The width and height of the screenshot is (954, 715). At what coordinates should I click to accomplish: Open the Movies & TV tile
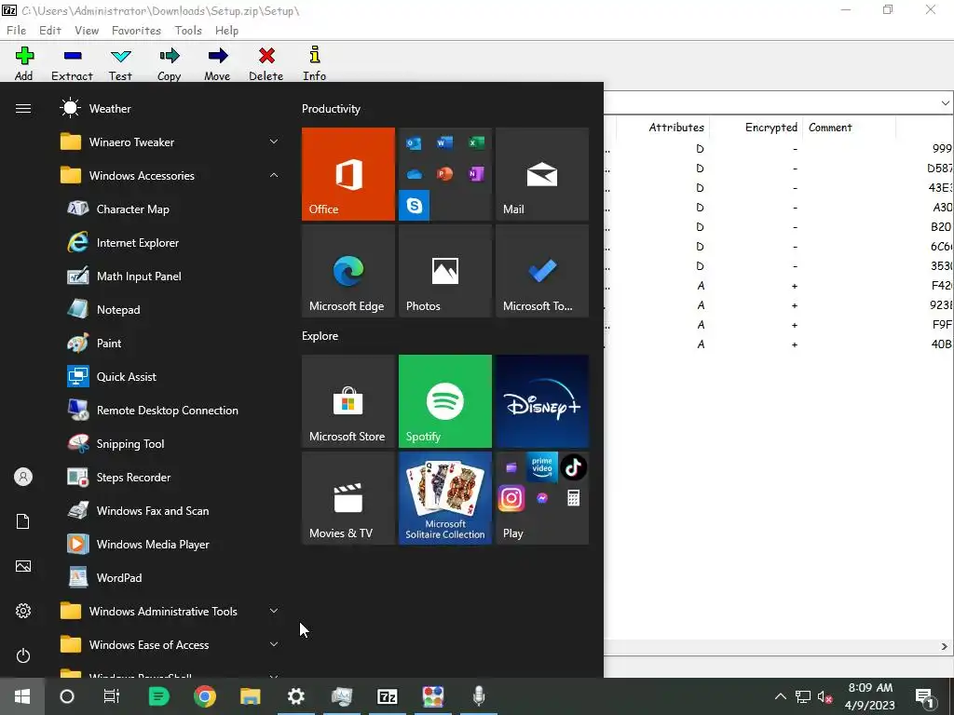pyautogui.click(x=348, y=498)
